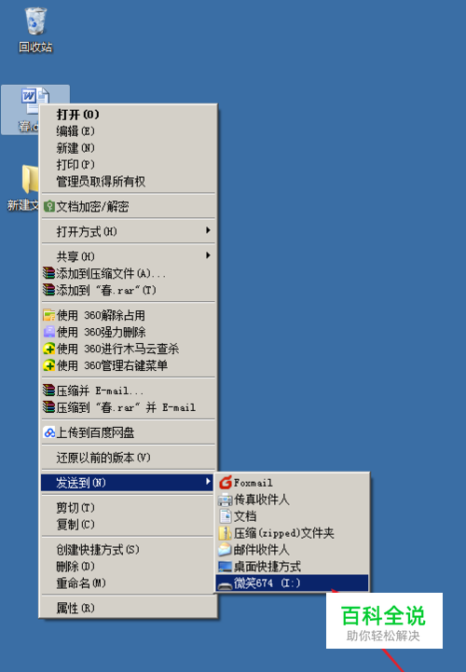
Task: Choose 打印(P) in the context menu
Action: [x=129, y=165]
